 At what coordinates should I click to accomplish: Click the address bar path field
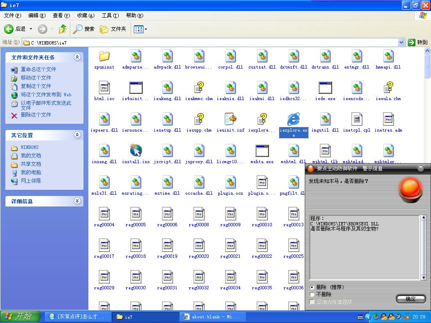click(210, 42)
